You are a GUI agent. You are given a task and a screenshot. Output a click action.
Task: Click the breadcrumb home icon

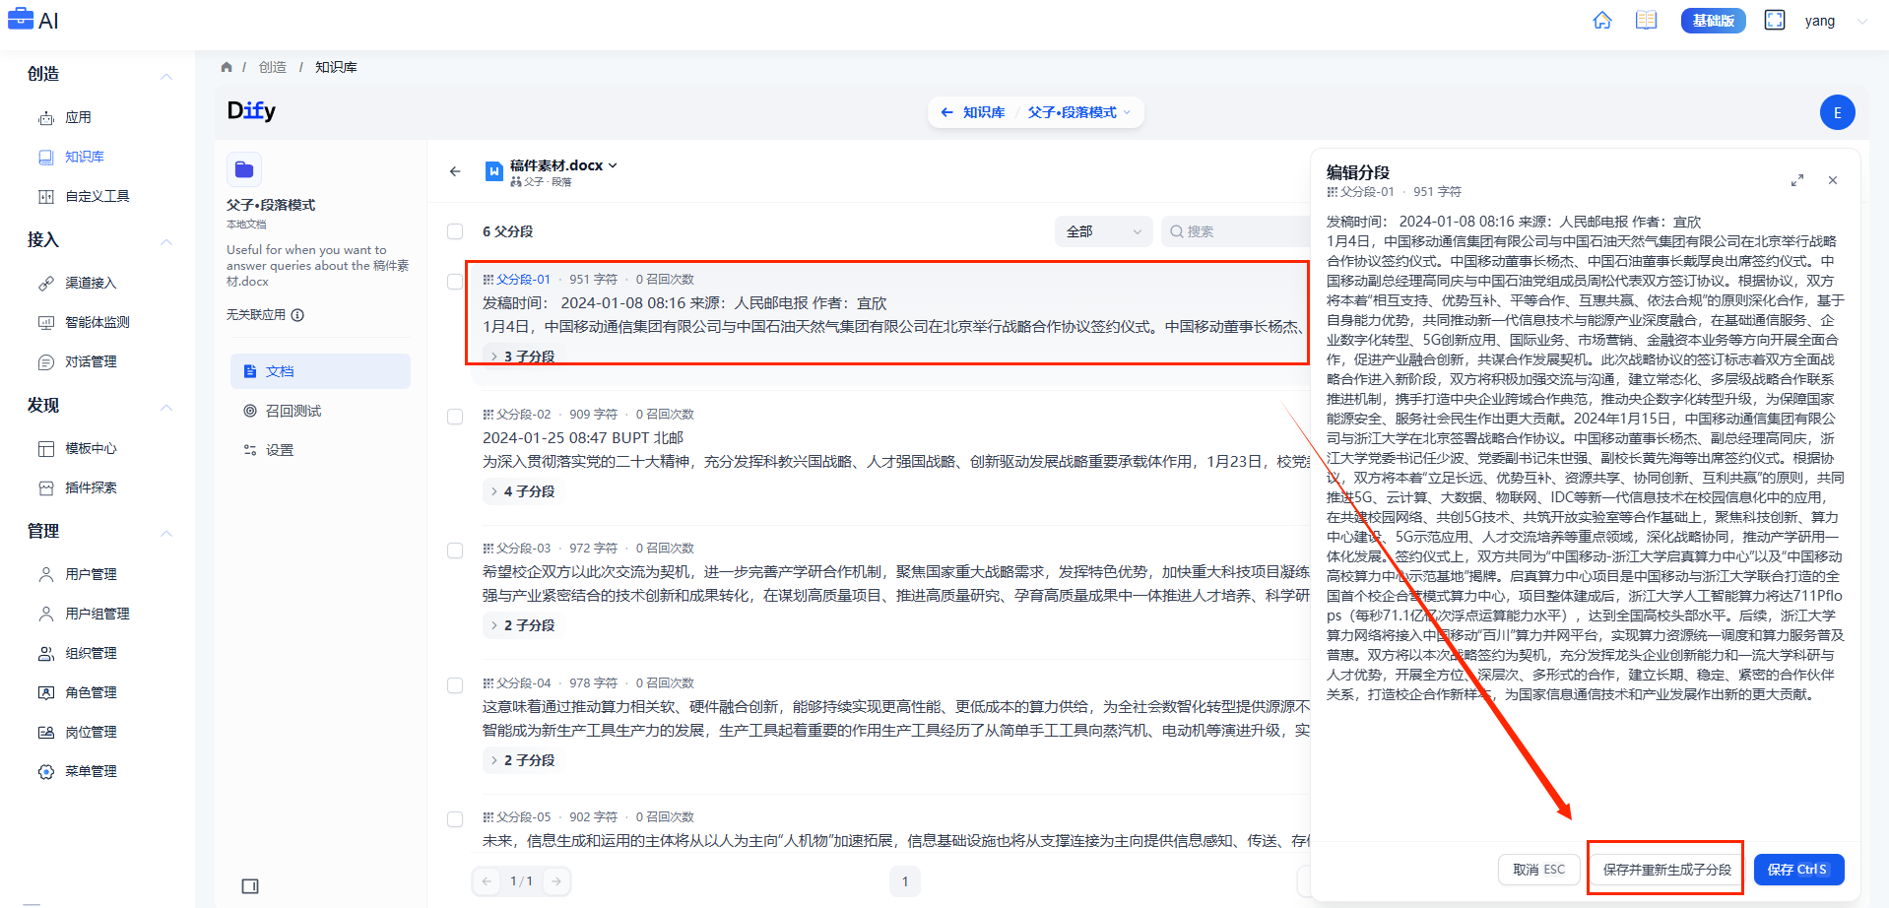pos(227,67)
